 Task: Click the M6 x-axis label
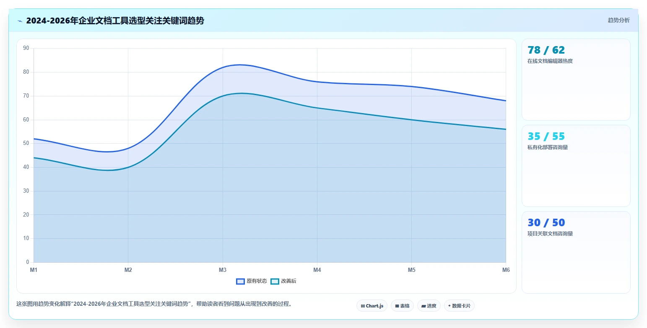click(x=506, y=270)
